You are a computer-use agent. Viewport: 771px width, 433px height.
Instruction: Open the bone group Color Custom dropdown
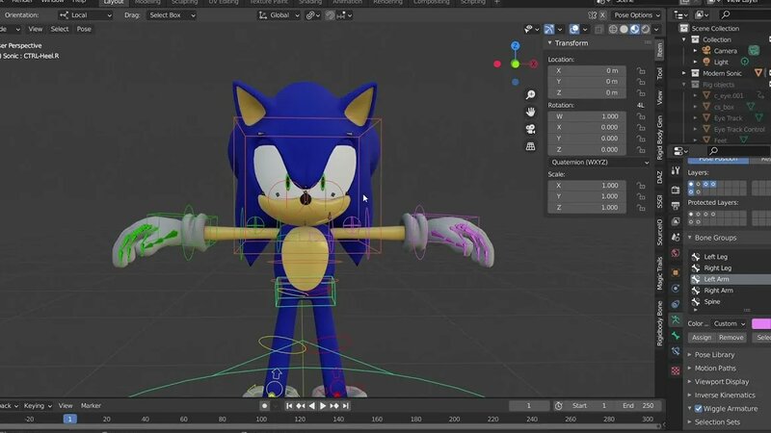pos(730,324)
